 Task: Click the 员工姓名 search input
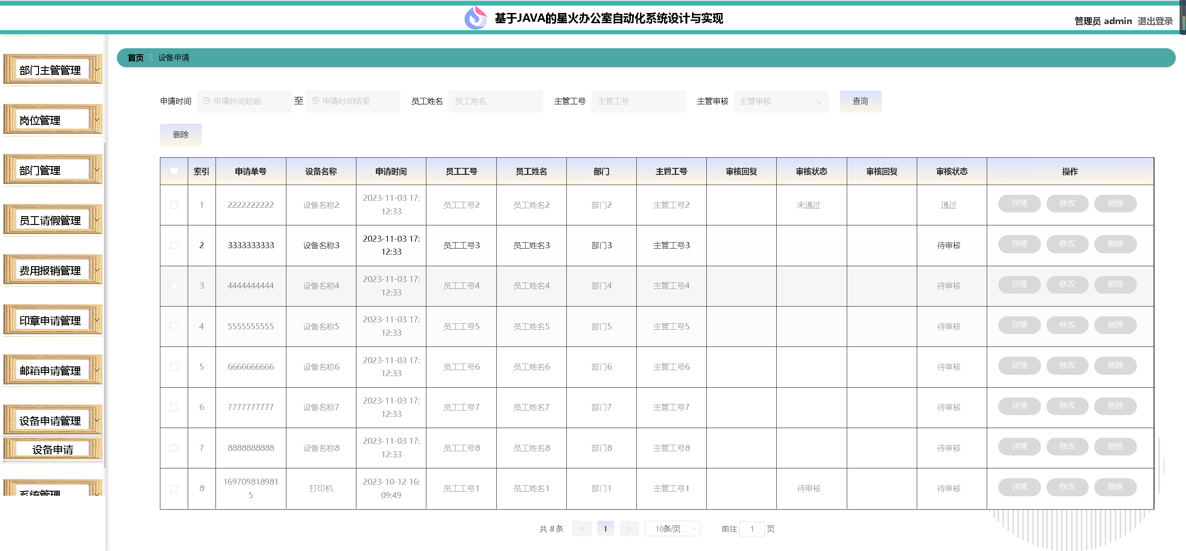pyautogui.click(x=495, y=101)
